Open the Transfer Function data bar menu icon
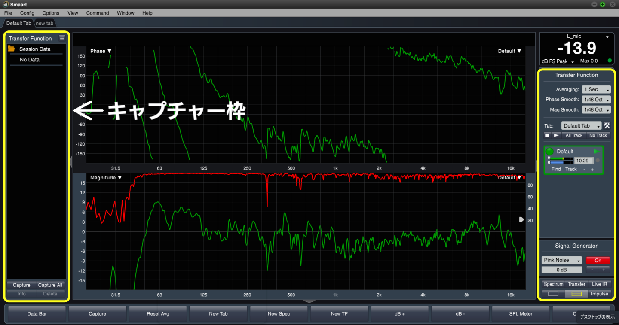Image resolution: width=619 pixels, height=325 pixels. click(x=62, y=38)
